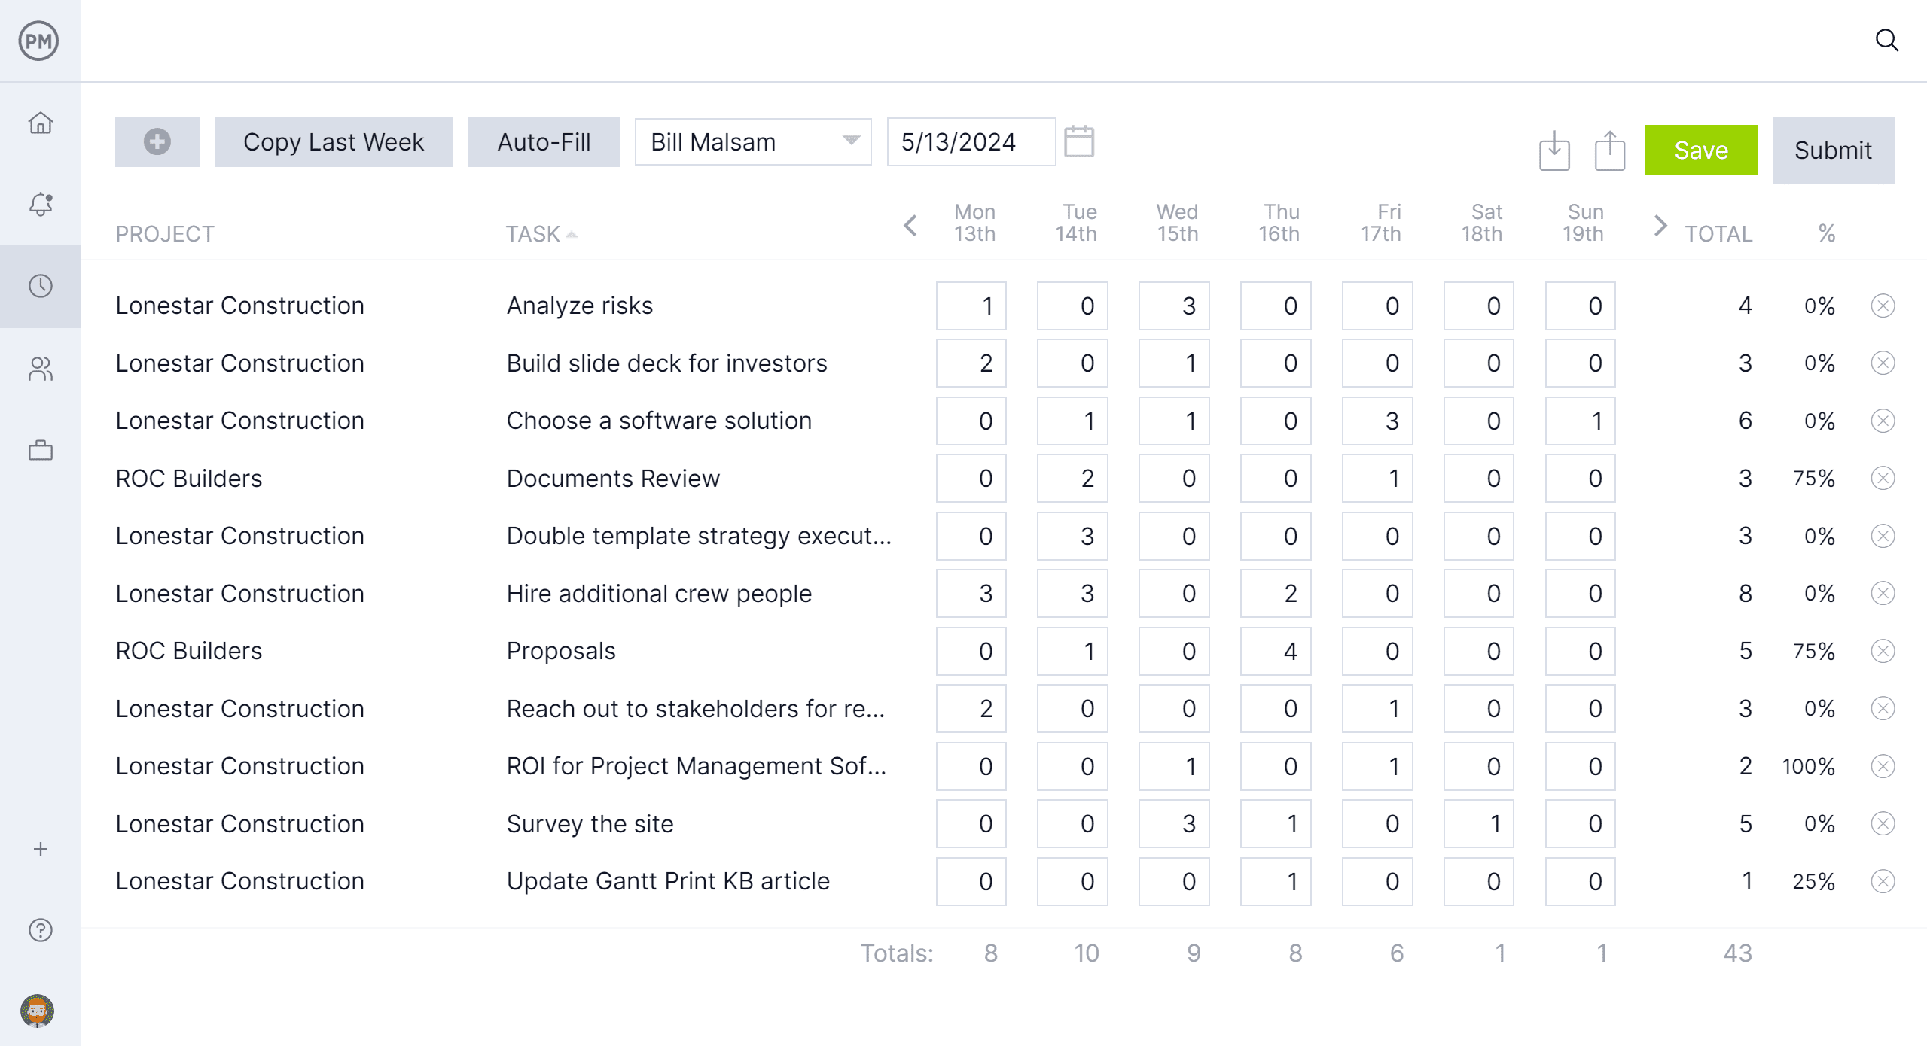Remove the Analyze risks row
The height and width of the screenshot is (1046, 1927).
click(1883, 306)
